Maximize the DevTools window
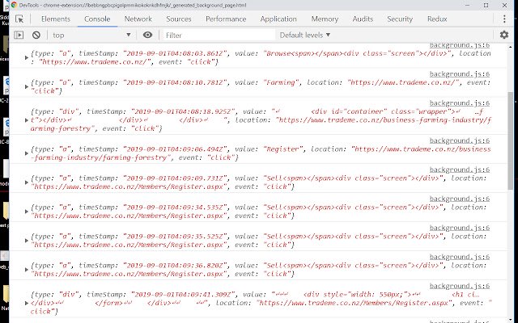This screenshot has width=518, height=323. (486, 5)
